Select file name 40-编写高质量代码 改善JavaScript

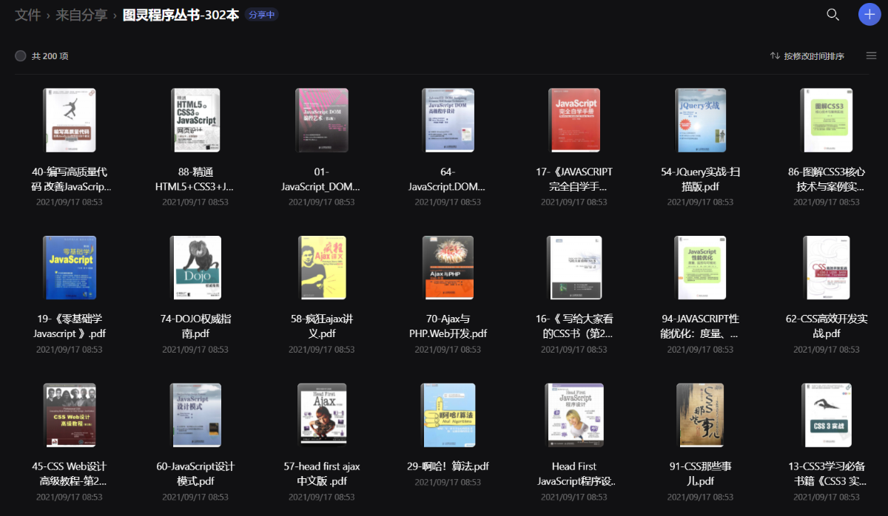click(x=70, y=179)
